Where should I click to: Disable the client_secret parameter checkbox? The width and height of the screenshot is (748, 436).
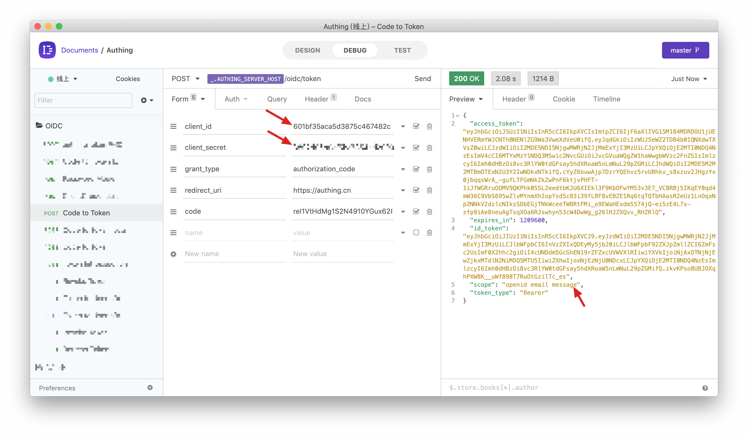click(416, 147)
